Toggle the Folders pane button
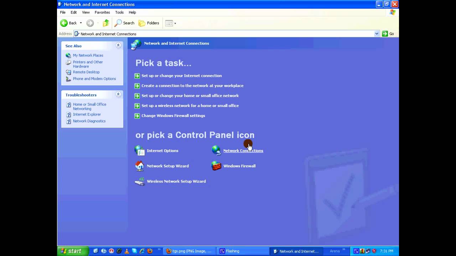 [x=149, y=23]
